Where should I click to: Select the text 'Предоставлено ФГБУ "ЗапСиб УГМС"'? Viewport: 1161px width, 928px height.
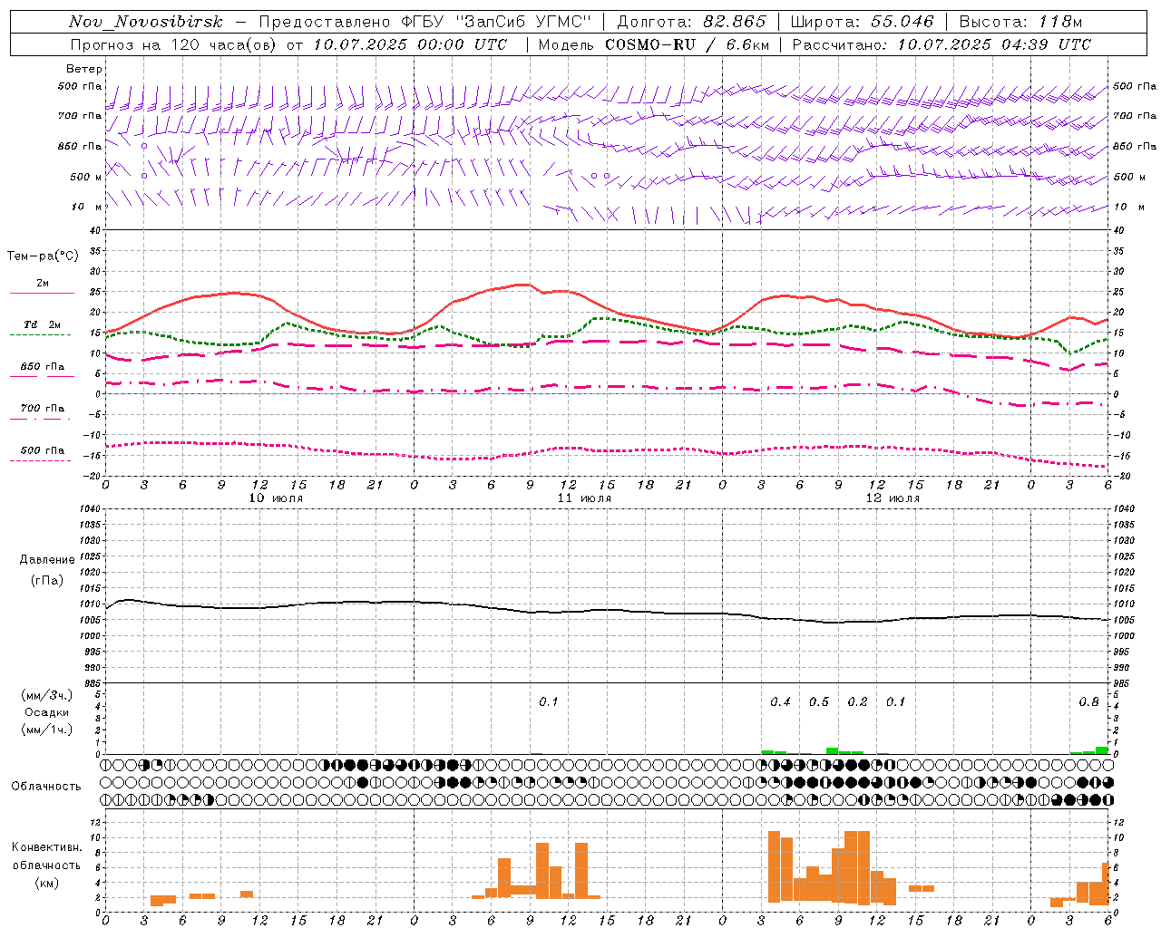tap(425, 22)
